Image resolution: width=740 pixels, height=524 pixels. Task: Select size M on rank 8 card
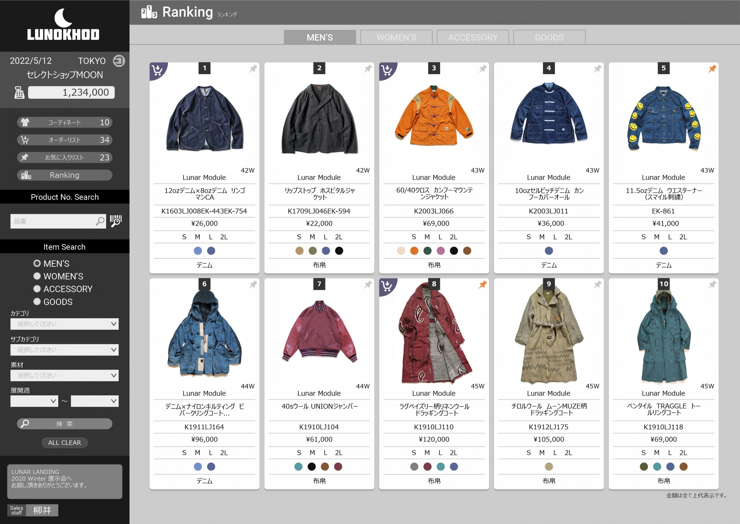tap(427, 453)
